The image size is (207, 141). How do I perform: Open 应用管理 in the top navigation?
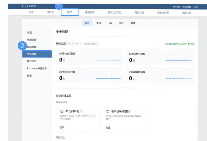pyautogui.click(x=89, y=12)
